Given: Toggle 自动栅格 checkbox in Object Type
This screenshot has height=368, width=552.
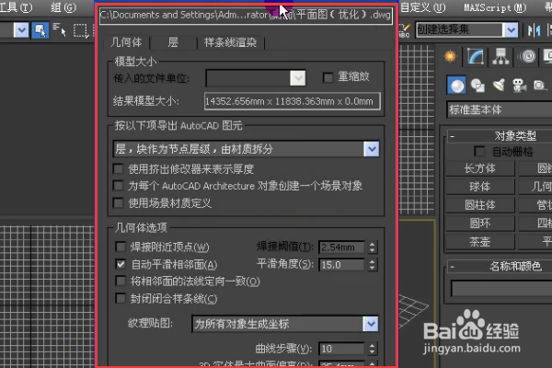Looking at the screenshot, I should click(479, 152).
